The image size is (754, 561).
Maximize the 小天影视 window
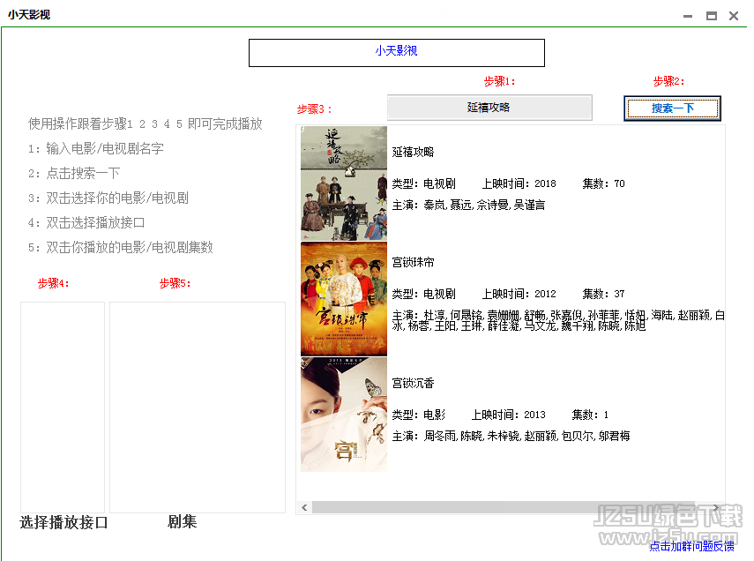[711, 15]
